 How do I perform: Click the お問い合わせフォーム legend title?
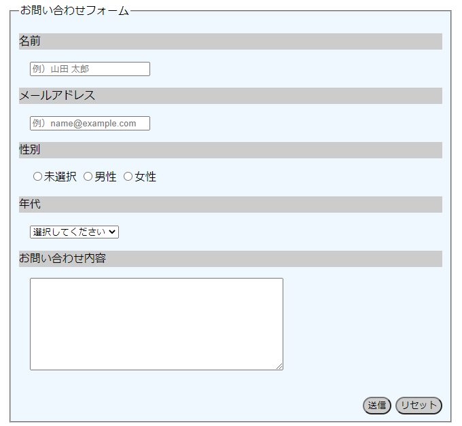75,11
